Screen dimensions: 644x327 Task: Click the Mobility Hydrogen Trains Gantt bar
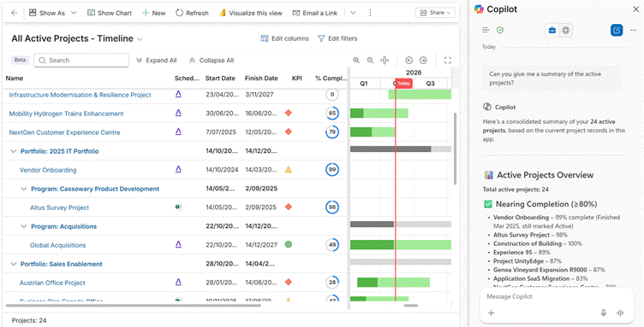tap(379, 113)
